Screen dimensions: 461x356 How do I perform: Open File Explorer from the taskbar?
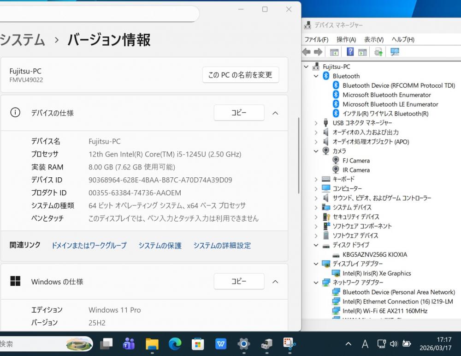point(152,344)
